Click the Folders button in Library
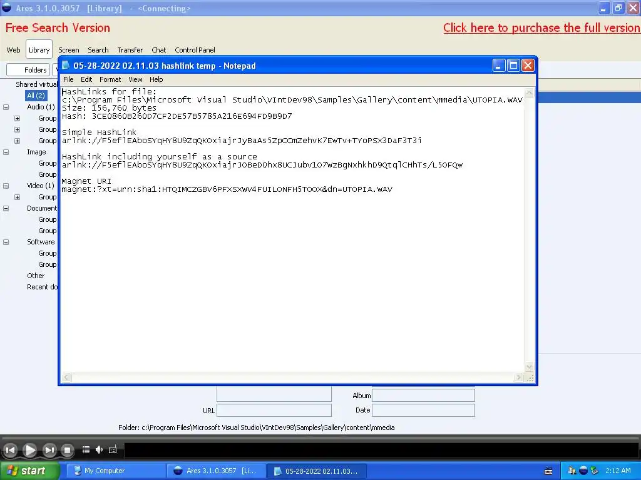Viewport: 641px width, 480px height. [28, 70]
